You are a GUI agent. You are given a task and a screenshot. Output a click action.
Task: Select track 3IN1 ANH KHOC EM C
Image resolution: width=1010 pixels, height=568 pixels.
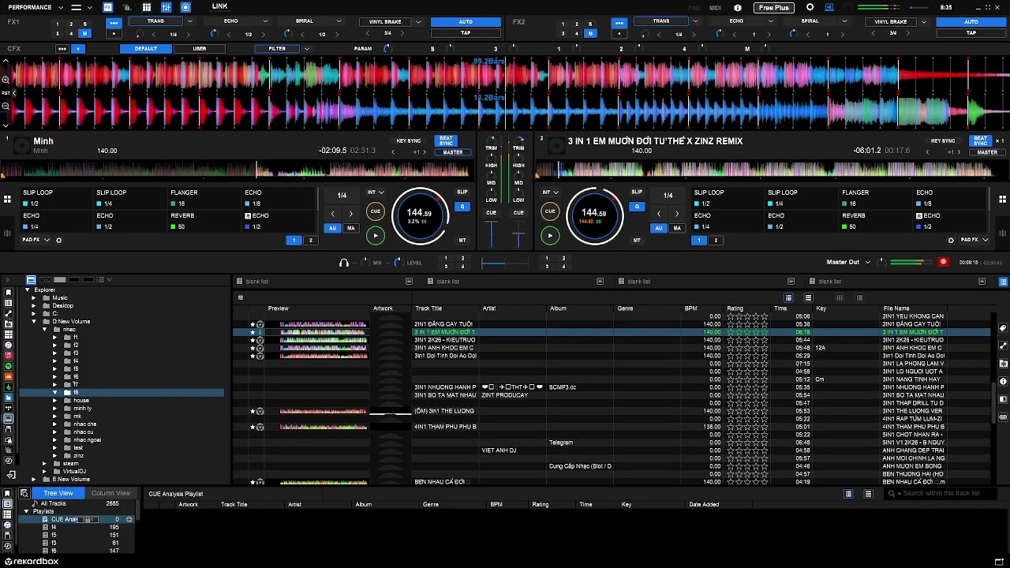pos(443,348)
